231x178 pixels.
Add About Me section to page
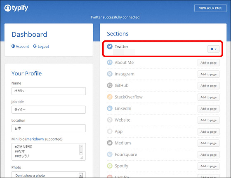coord(208,63)
